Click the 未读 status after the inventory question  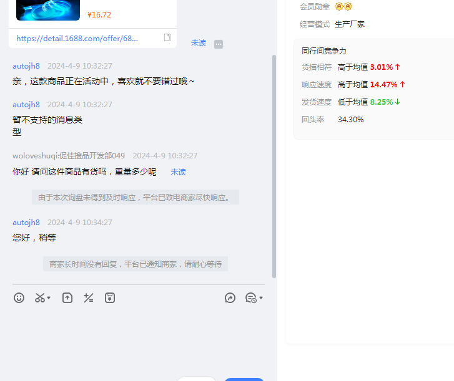(x=178, y=172)
